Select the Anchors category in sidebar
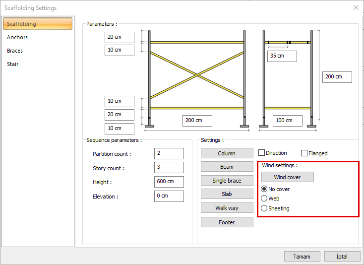 pos(17,37)
